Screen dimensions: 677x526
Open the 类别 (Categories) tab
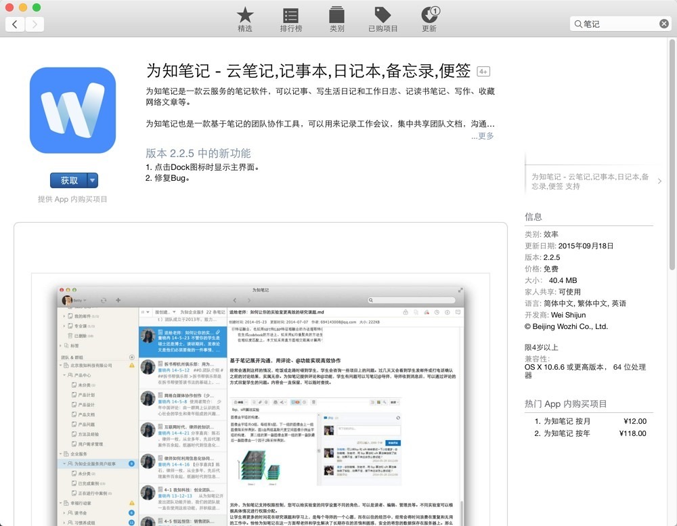pos(336,20)
